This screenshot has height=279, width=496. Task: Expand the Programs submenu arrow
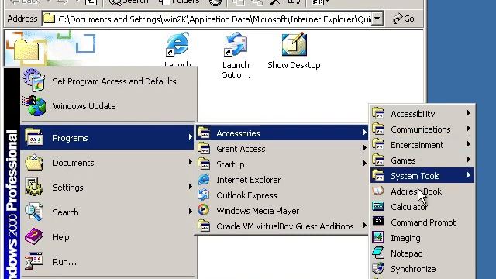click(191, 137)
